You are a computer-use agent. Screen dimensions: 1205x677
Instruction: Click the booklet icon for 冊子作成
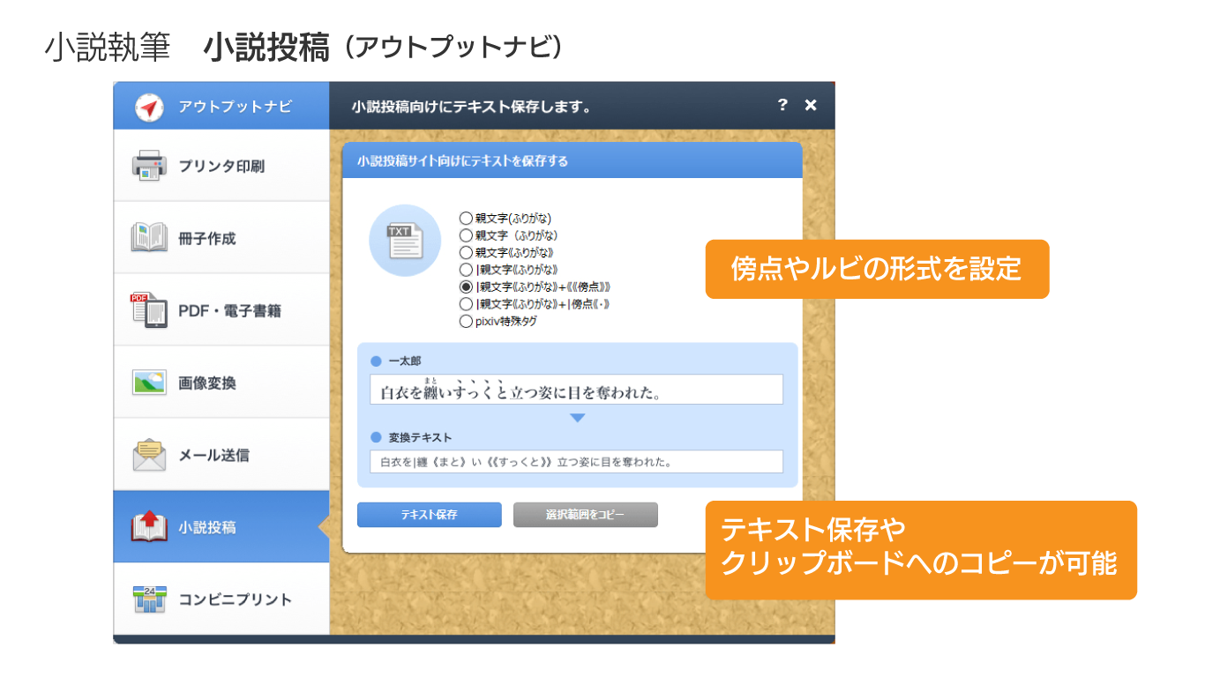[149, 238]
